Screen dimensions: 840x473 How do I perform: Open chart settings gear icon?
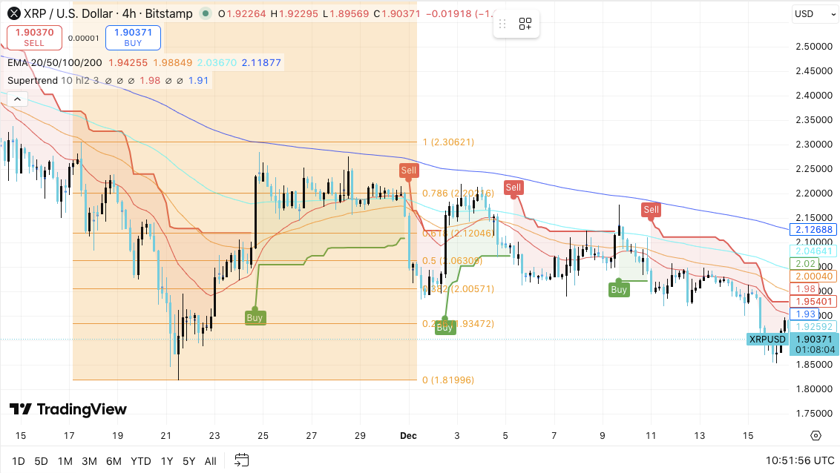[816, 435]
